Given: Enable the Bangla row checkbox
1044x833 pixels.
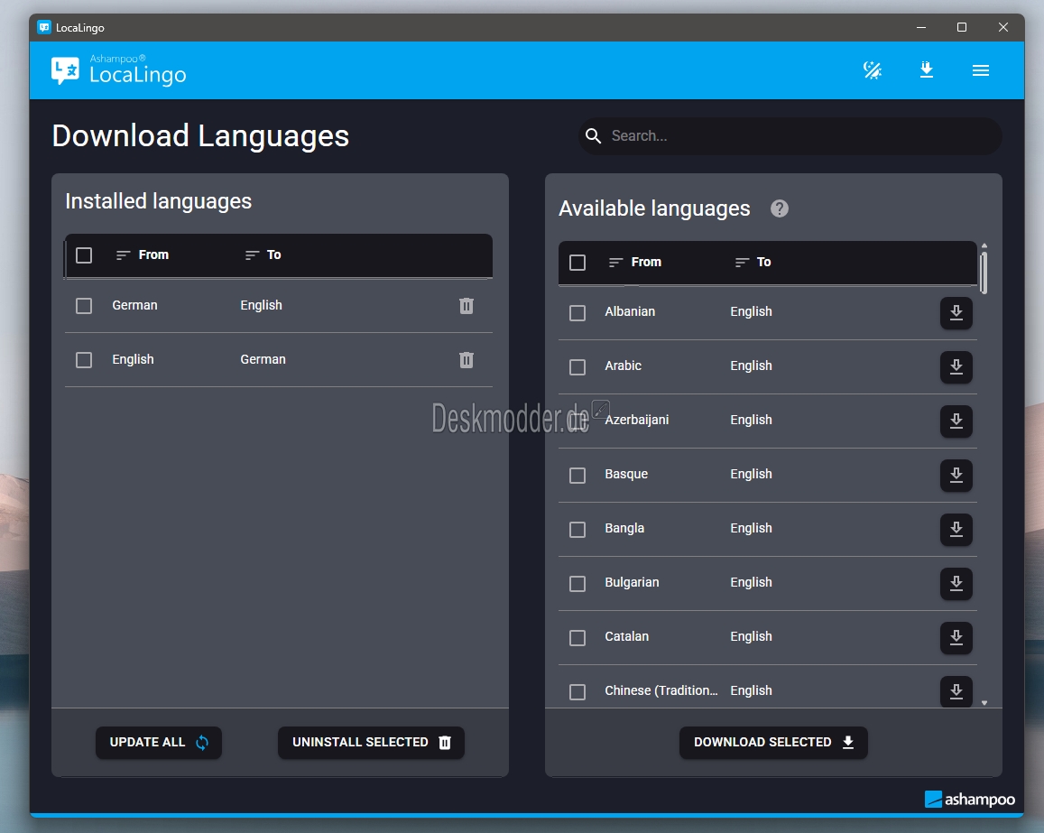Looking at the screenshot, I should (x=577, y=530).
